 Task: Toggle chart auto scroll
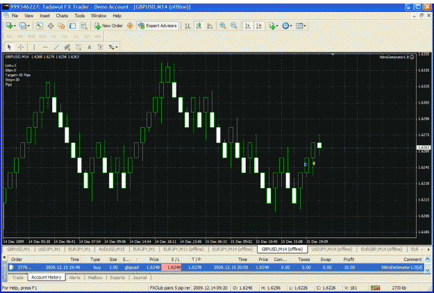point(248,26)
